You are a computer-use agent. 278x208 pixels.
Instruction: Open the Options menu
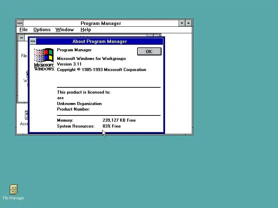pyautogui.click(x=42, y=29)
